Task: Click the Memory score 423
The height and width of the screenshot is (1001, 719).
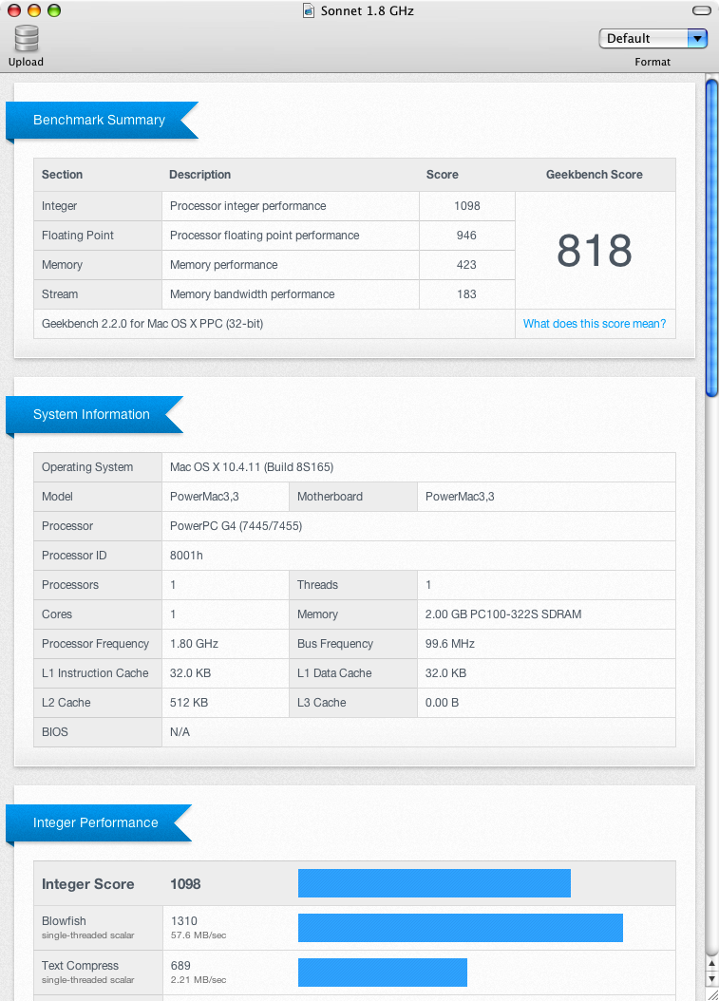Action: tap(466, 265)
